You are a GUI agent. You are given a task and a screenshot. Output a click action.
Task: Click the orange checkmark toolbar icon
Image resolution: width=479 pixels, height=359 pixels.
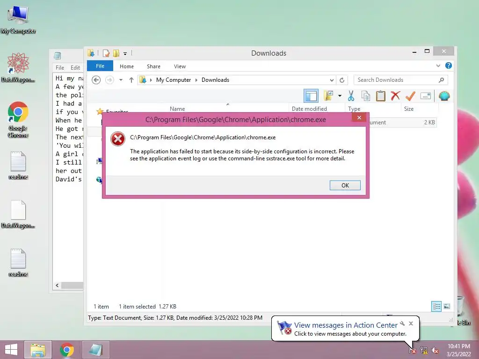tap(410, 96)
